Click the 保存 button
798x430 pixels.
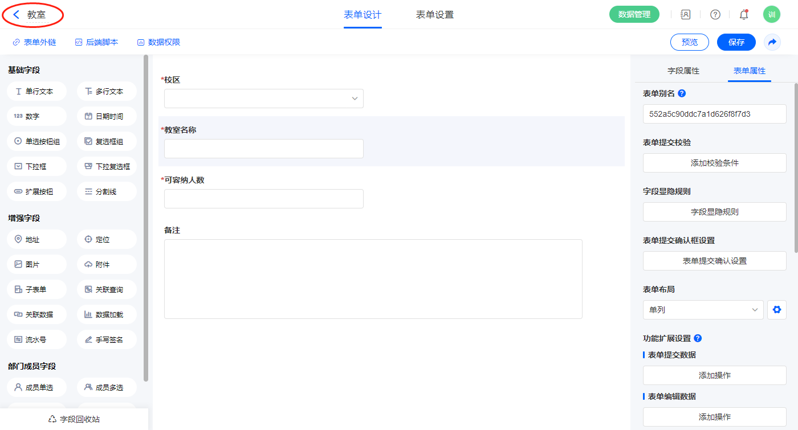[736, 42]
